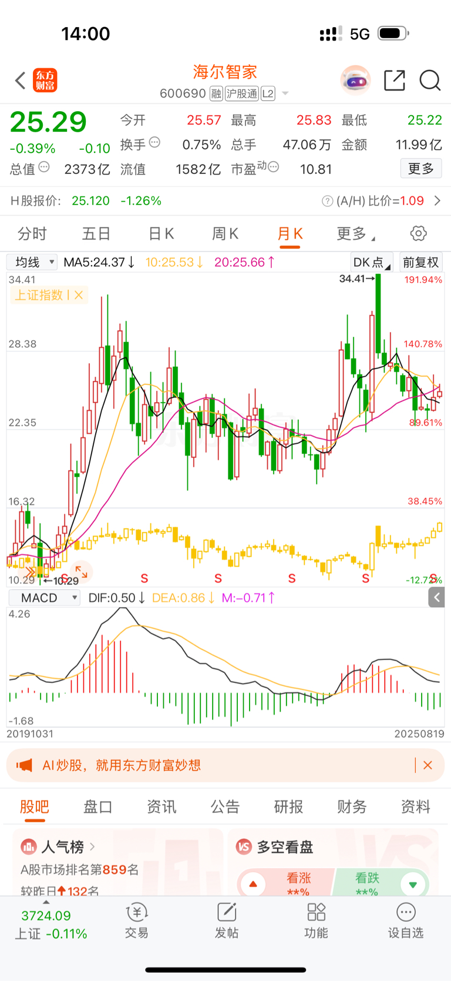Toggle the DK点 indicator
The image size is (451, 981).
(372, 262)
